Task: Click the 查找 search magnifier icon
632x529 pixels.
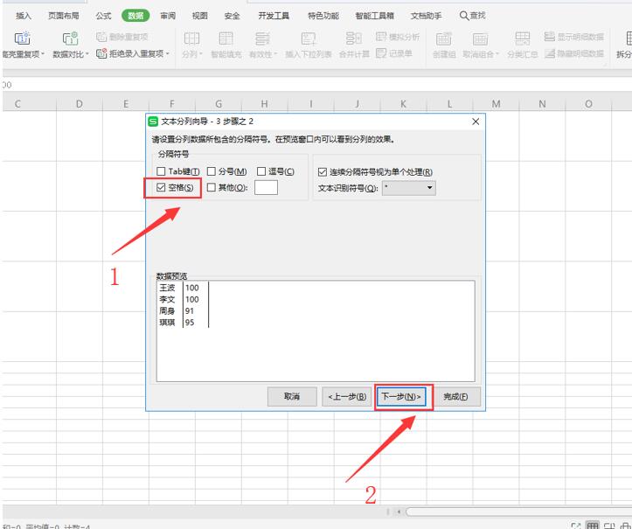Action: [464, 16]
